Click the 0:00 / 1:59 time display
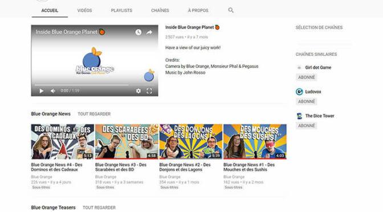This screenshot has width=383, height=212. click(70, 91)
